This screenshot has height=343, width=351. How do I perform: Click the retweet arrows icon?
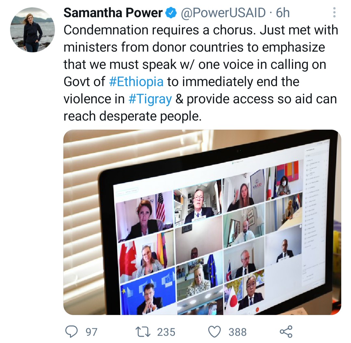[143, 332]
